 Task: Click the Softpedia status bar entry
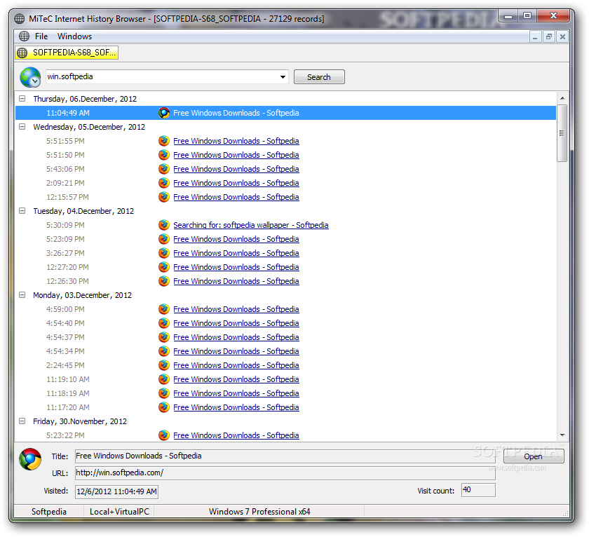click(x=49, y=512)
